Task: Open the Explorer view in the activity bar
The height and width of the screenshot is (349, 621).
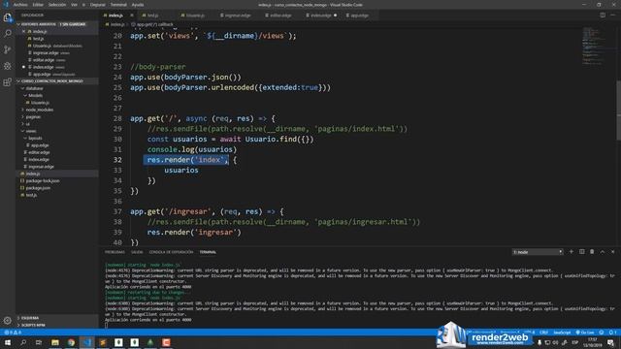Action: tap(8, 17)
